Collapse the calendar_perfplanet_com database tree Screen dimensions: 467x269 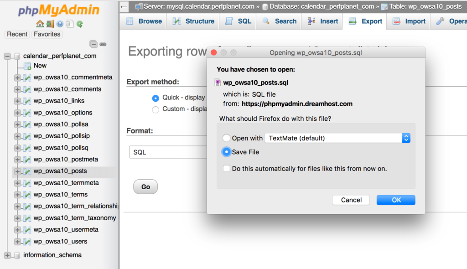(x=7, y=56)
